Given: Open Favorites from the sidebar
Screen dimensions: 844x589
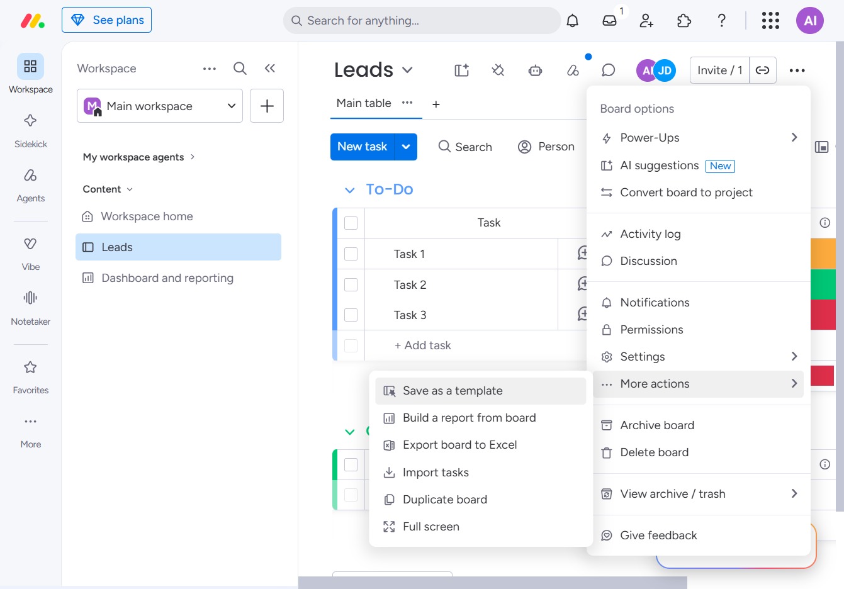Looking at the screenshot, I should tap(30, 377).
